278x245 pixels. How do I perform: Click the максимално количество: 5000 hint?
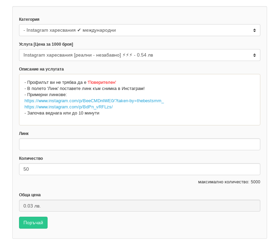[229, 182]
